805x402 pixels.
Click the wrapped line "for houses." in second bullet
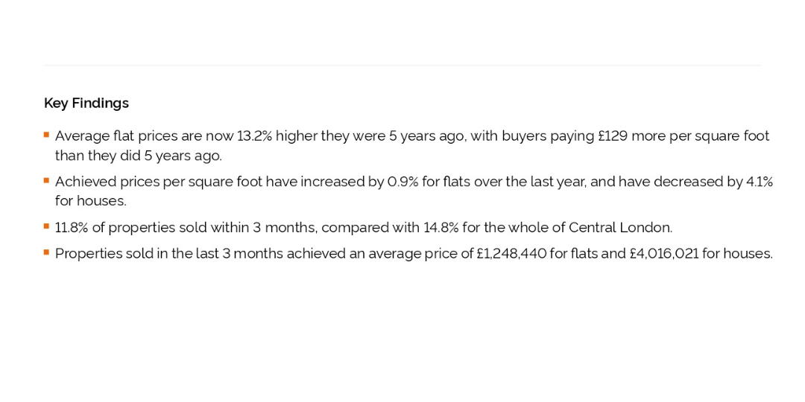click(x=91, y=202)
